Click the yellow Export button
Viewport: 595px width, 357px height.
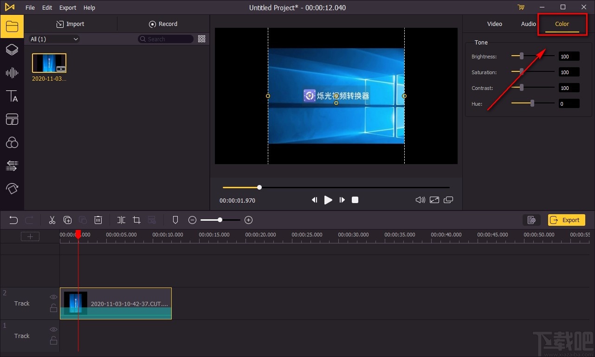566,220
